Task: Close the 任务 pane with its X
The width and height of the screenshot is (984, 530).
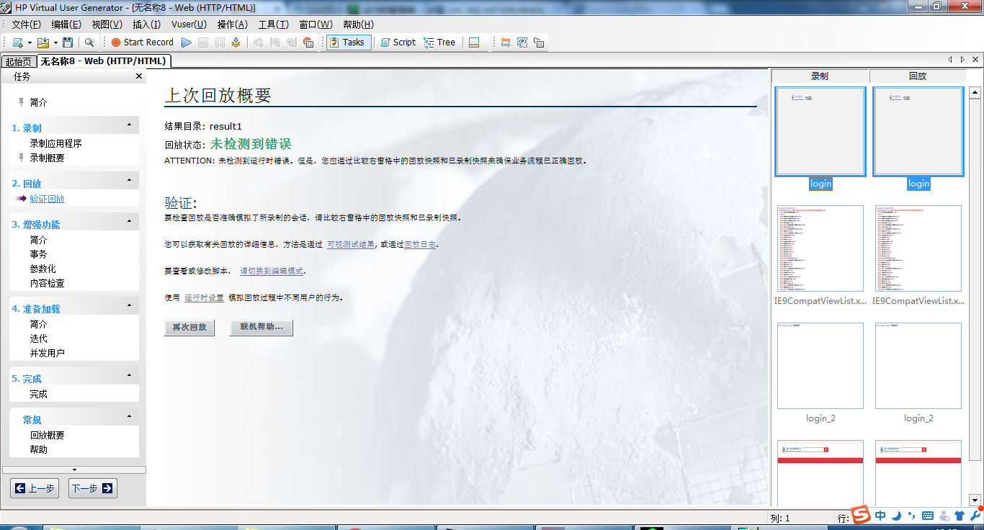Action: (139, 76)
